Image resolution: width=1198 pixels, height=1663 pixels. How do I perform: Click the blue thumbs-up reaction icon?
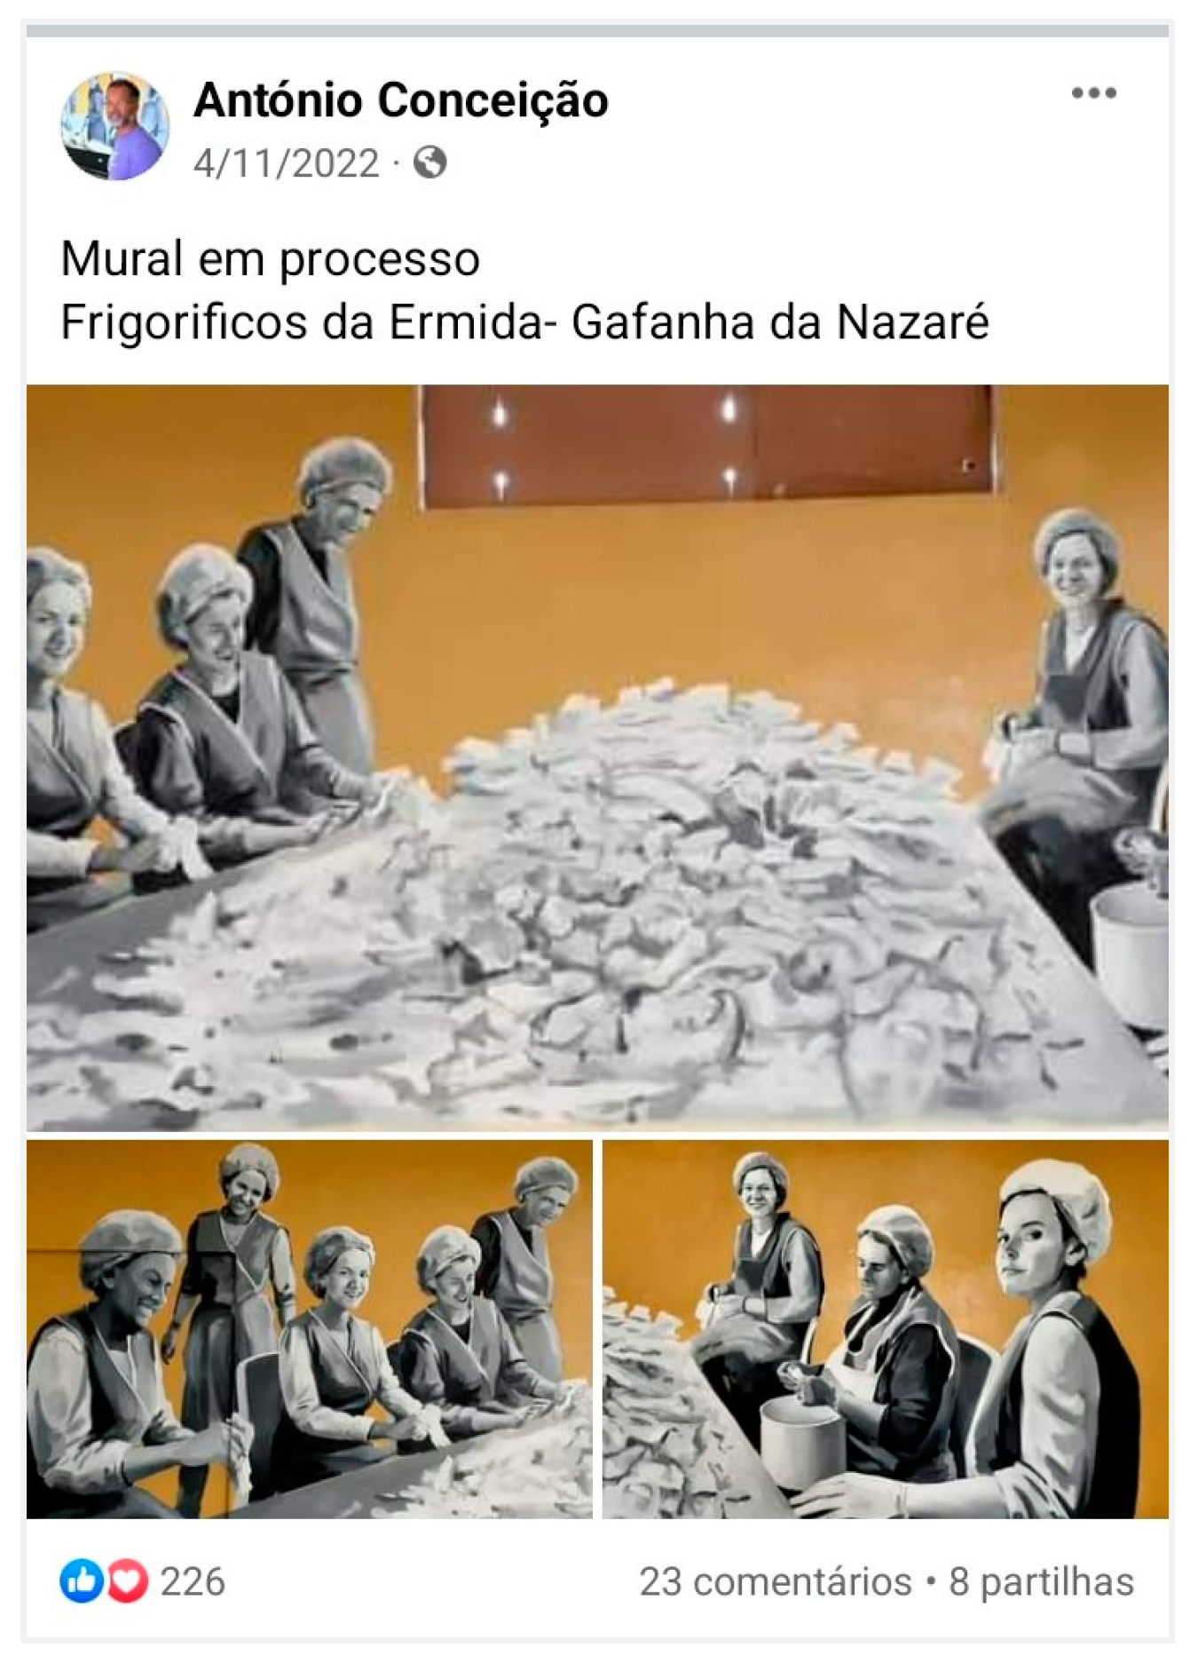click(x=82, y=1581)
